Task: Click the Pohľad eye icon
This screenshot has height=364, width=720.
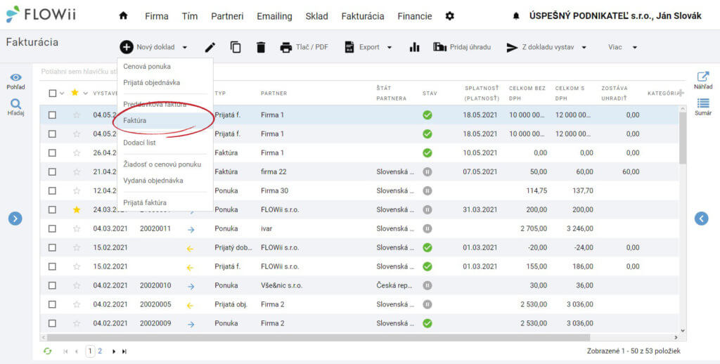Action: click(x=16, y=78)
